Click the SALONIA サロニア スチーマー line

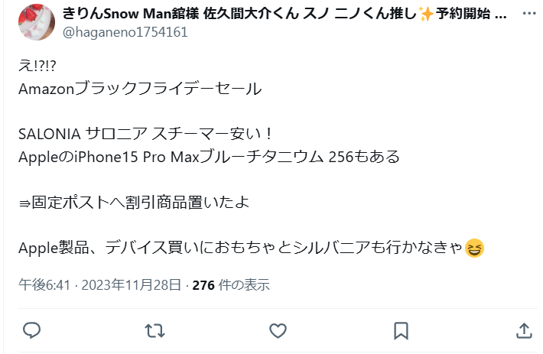click(145, 134)
